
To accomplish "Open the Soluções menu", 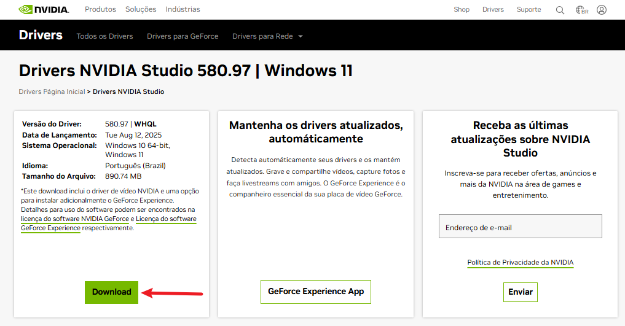I will (x=141, y=9).
